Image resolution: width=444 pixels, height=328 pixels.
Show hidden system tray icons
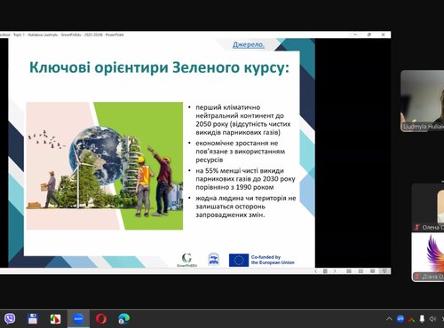tap(389, 319)
